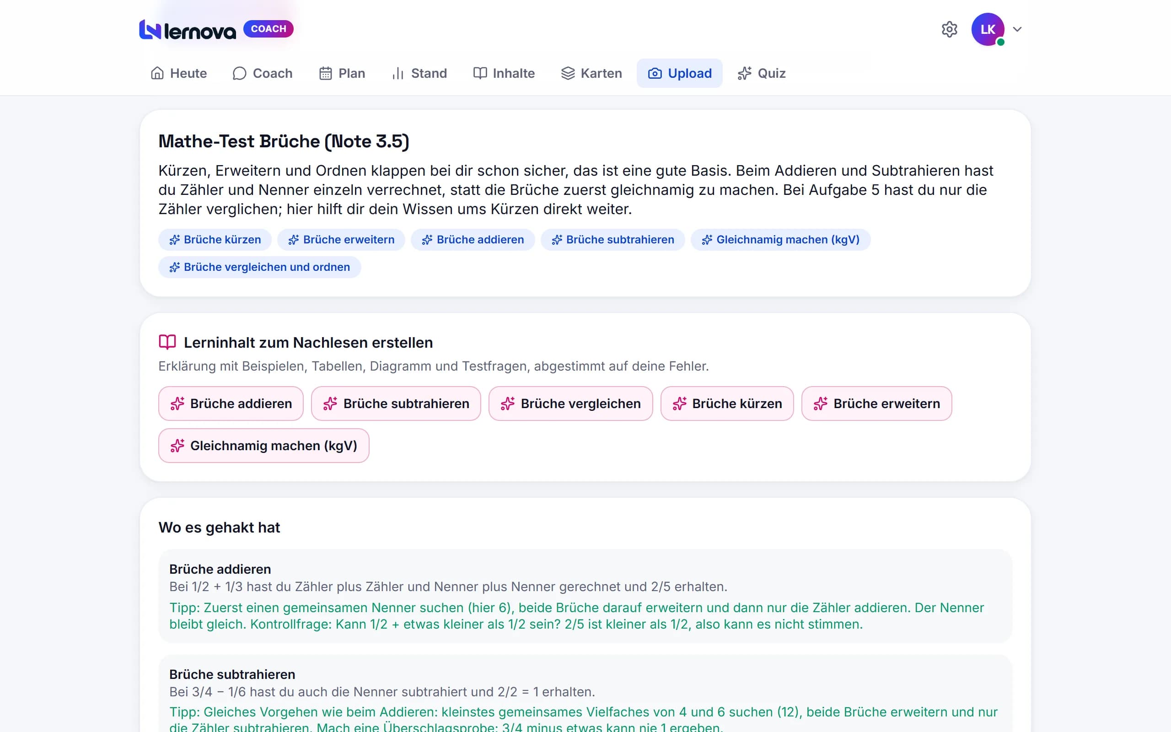Click the Brüche vergleichen und ordnen tag

pos(259,267)
